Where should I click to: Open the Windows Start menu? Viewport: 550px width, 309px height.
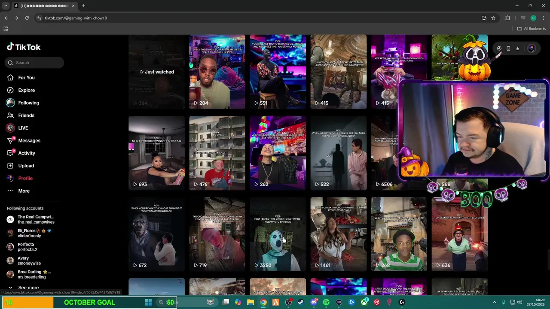coord(148,303)
